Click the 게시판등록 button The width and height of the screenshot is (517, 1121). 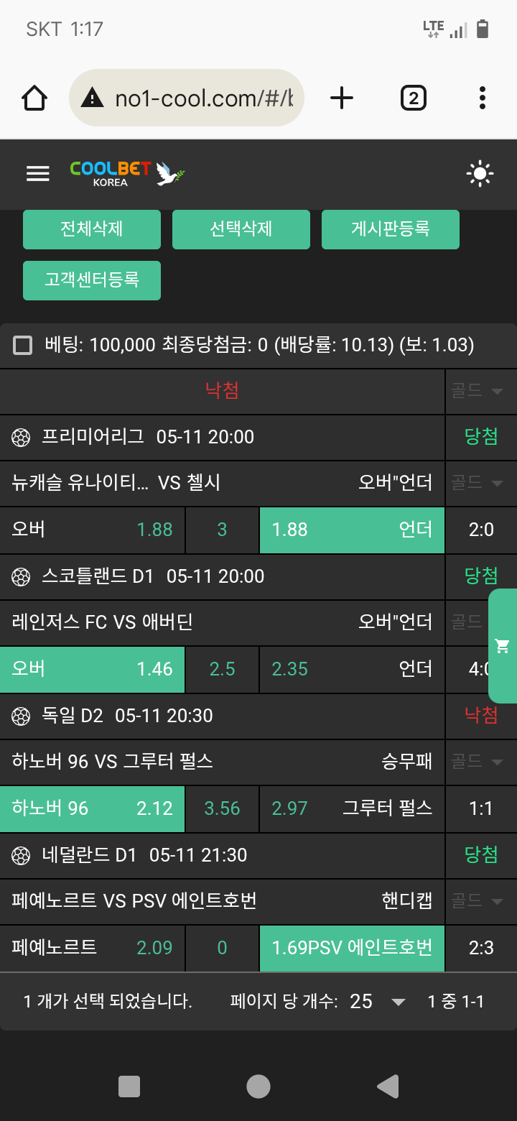point(391,229)
